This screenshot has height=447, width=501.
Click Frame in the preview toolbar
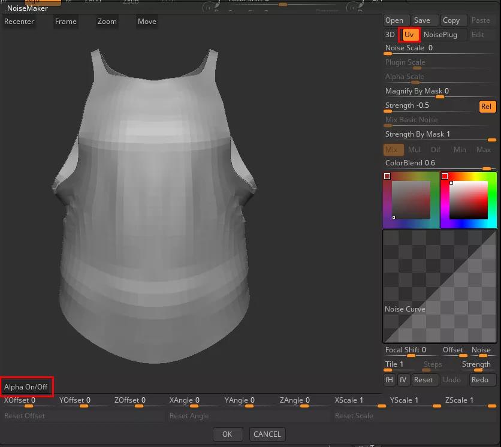point(66,22)
